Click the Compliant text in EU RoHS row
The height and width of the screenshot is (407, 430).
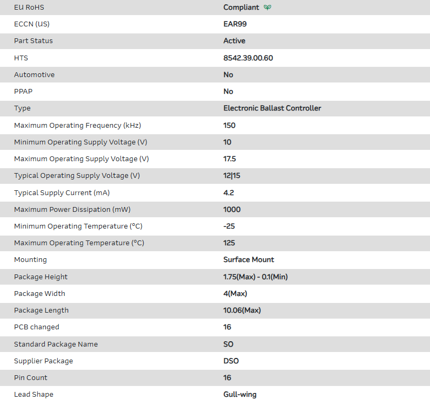pos(241,8)
